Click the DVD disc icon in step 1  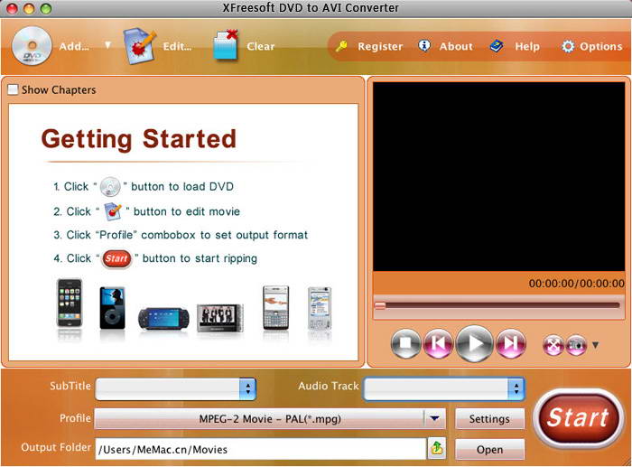110,186
